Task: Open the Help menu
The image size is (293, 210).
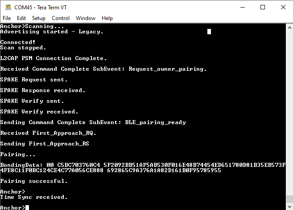Action: [107, 18]
